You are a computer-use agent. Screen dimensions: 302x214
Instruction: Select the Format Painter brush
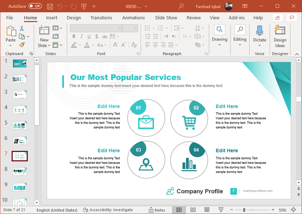[22, 45]
